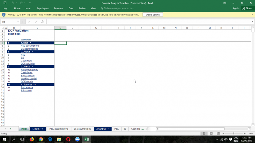This screenshot has width=255, height=143.
Task: Add a new sheet with the plus icon
Action: (x=148, y=129)
